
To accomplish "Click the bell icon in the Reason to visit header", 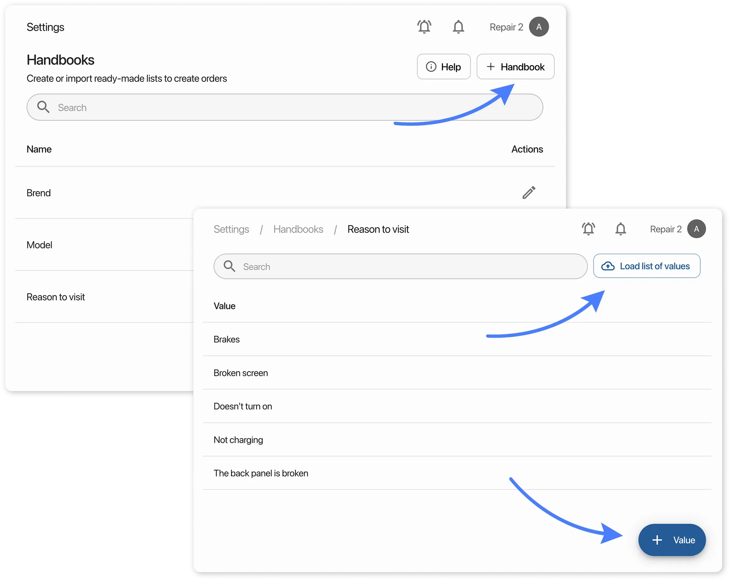I will tap(621, 229).
